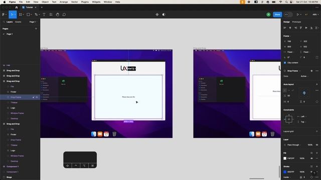321x180 pixels.
Task: Select the Drop Frame layer row
Action: click(x=20, y=97)
